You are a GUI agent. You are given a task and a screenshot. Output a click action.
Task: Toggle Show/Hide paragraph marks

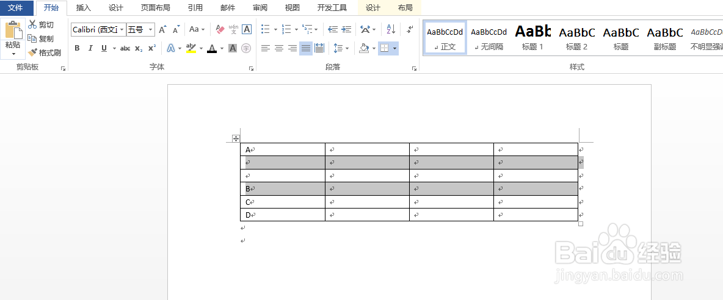point(410,29)
